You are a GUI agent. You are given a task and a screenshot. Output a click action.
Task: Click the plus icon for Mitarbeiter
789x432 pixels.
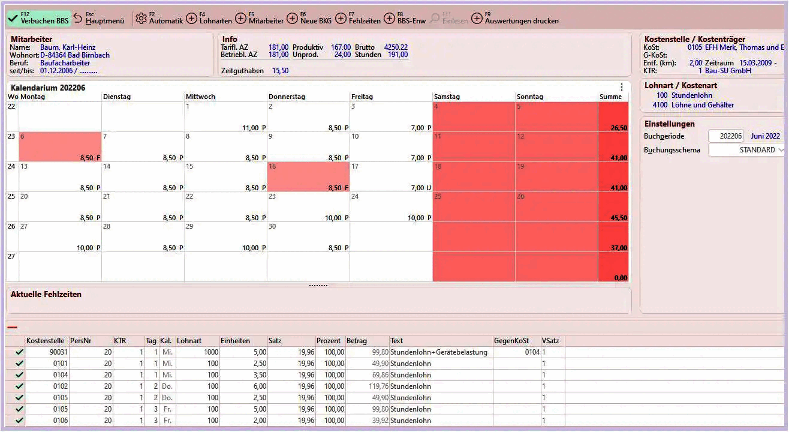point(240,19)
